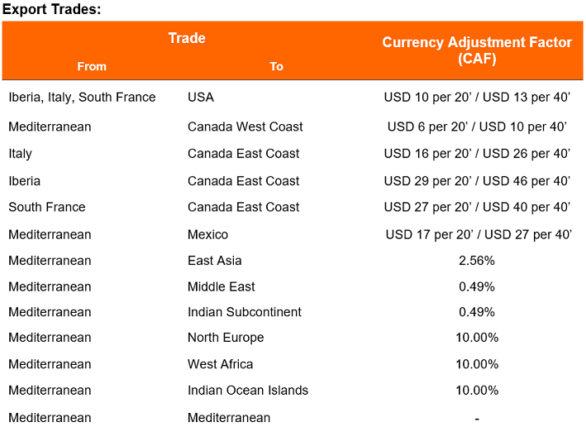Click 'USD 29 per 20' / USD 46 per 40'' rate
Viewport: 586px width, 427px height.
tap(477, 180)
